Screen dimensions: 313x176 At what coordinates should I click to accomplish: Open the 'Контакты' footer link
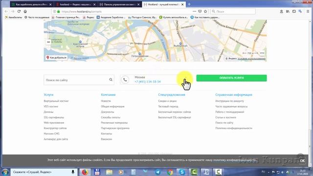107,133
